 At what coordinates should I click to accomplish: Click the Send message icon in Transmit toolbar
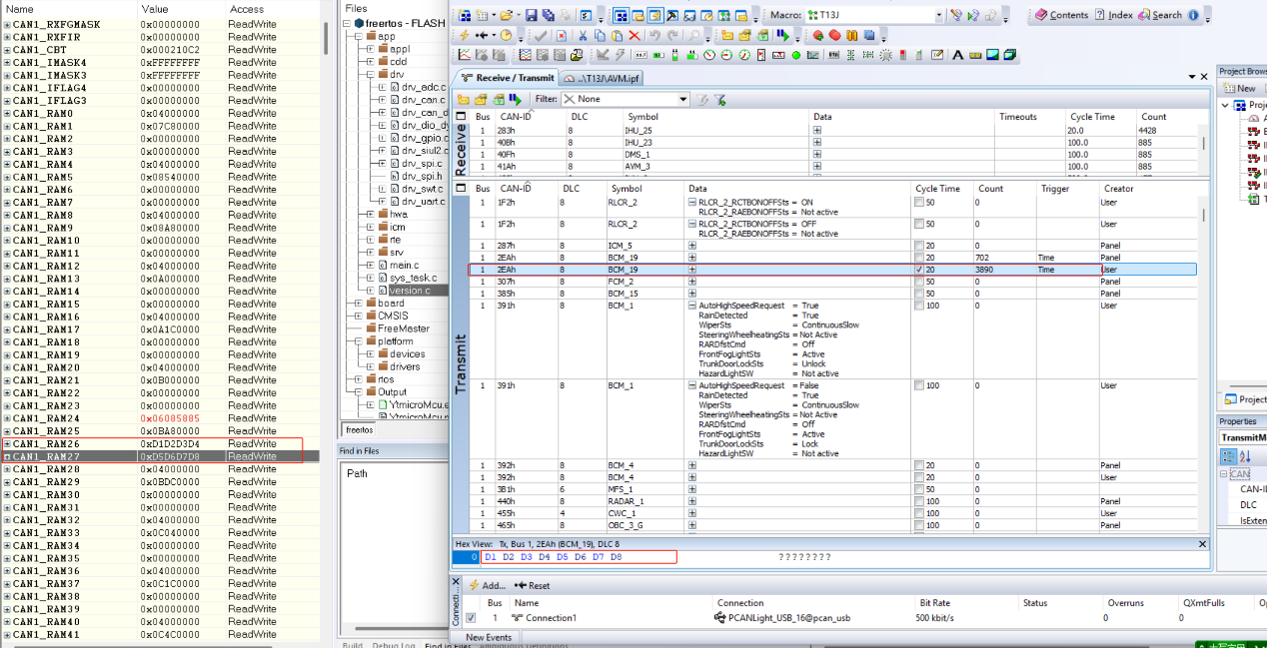tap(515, 99)
